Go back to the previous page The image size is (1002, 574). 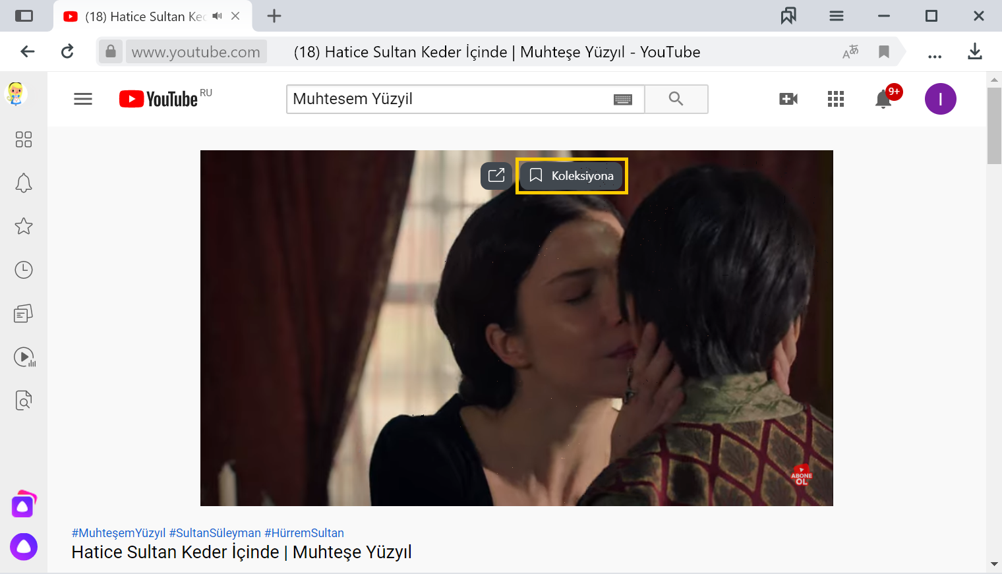(27, 51)
